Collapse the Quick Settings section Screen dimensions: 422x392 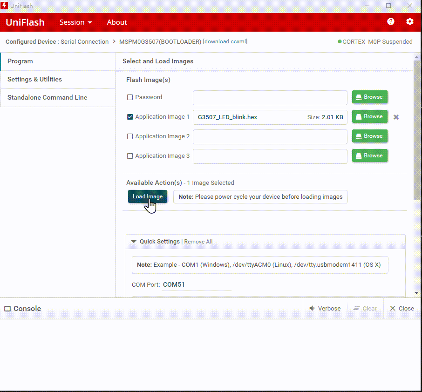134,241
